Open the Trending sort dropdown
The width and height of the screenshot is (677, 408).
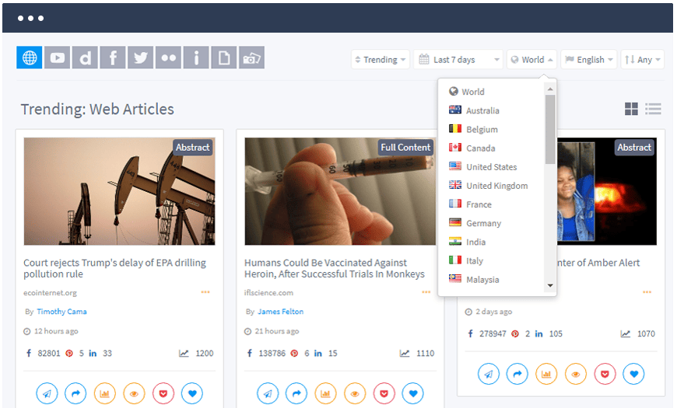click(381, 59)
